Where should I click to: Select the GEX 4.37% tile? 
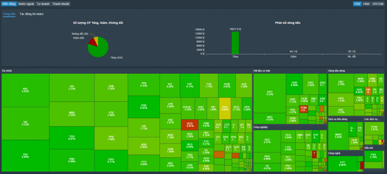click(267, 141)
